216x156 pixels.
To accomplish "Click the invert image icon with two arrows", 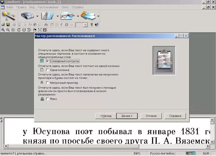I will click(x=35, y=30).
